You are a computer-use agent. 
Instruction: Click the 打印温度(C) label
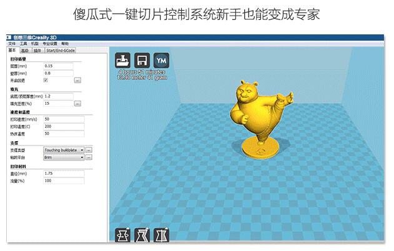click(20, 127)
